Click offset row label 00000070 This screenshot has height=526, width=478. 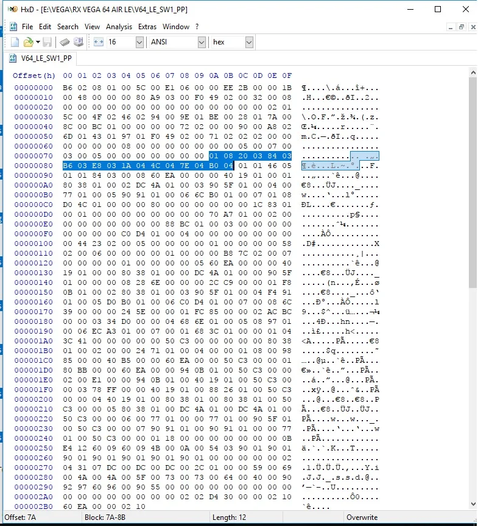[33, 156]
